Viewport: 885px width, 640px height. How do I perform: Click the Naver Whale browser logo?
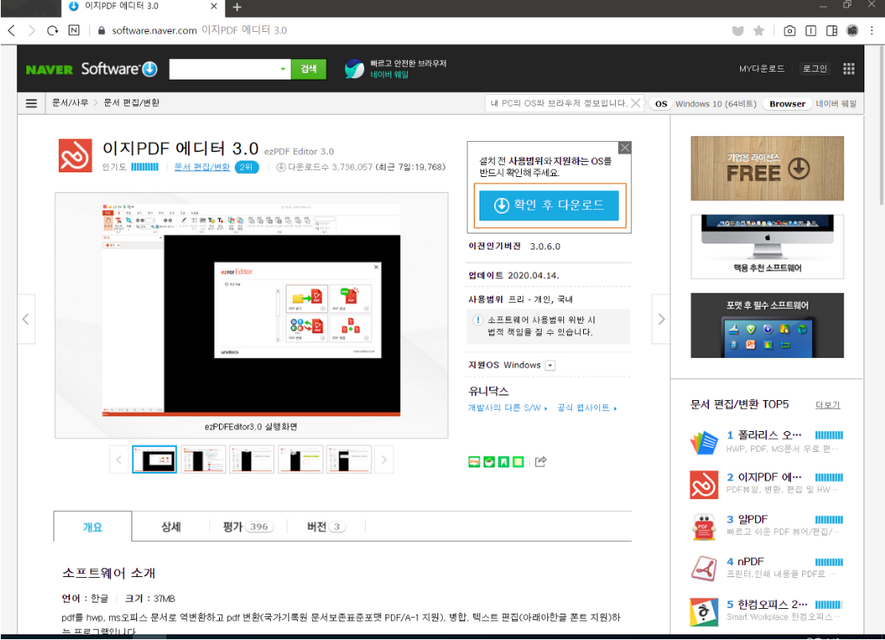(354, 69)
